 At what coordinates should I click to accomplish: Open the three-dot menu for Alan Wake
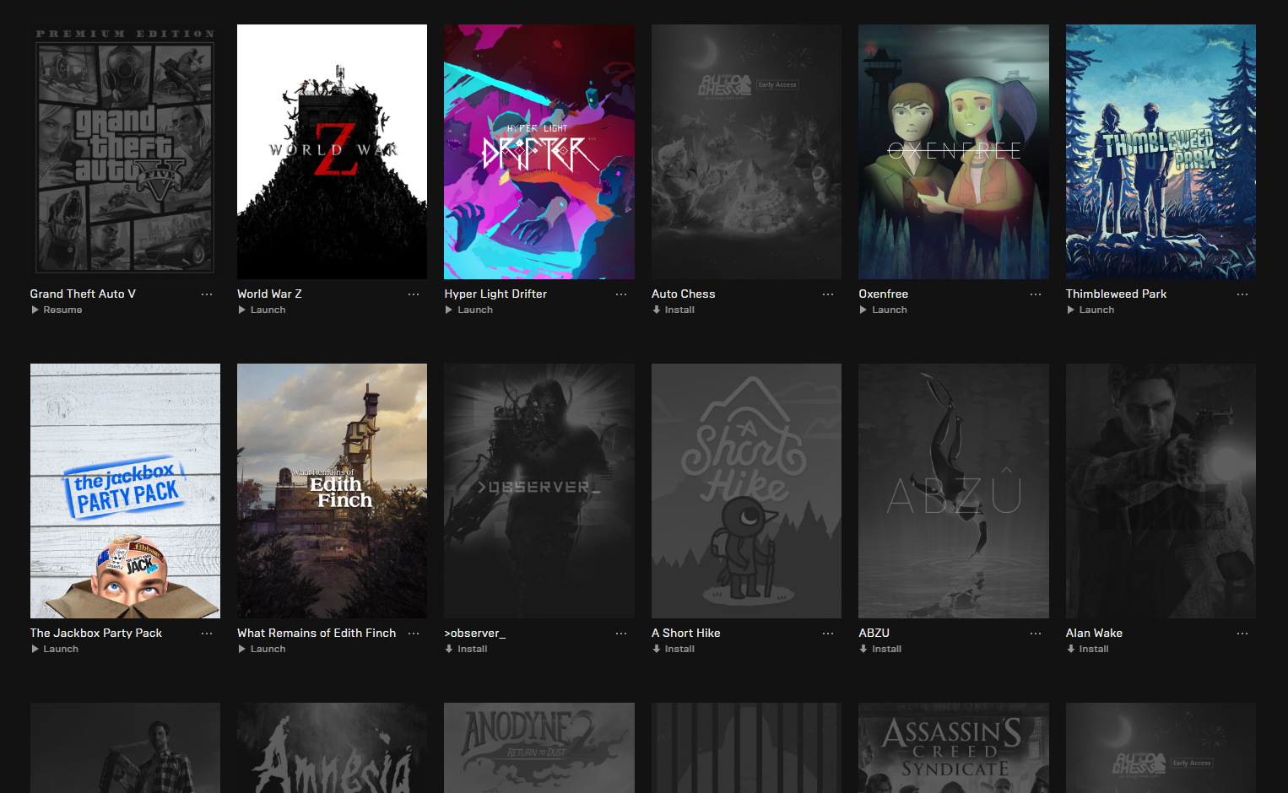pyautogui.click(x=1242, y=634)
